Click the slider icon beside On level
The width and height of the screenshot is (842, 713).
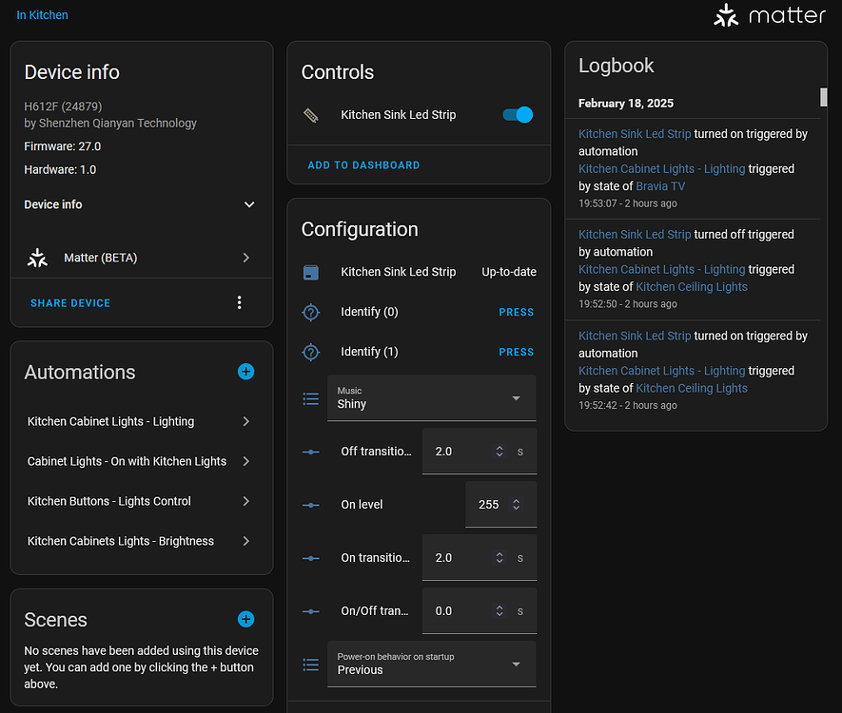311,505
